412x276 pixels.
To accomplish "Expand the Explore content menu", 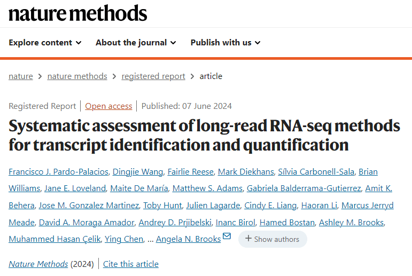I will pyautogui.click(x=45, y=43).
